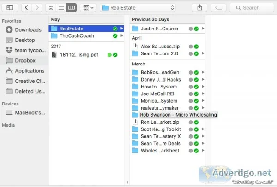Expand the Justin F...Course arrow

[x=203, y=29]
